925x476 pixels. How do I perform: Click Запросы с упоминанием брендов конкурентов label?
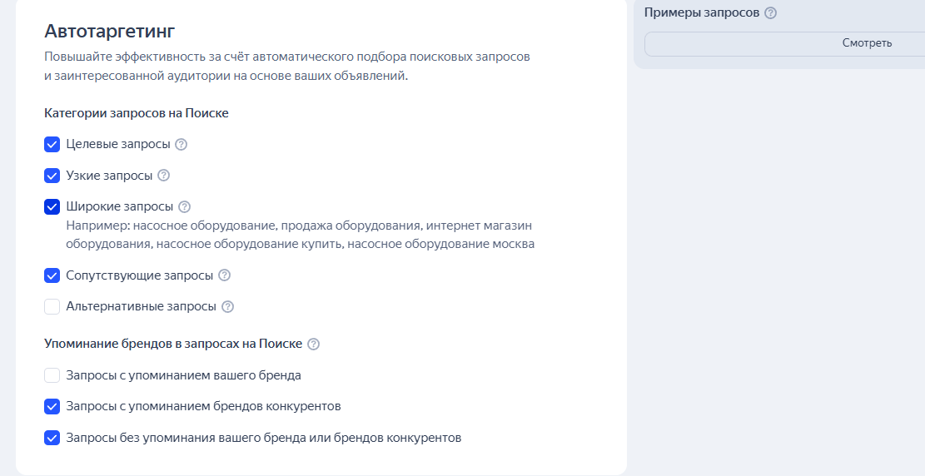point(203,406)
